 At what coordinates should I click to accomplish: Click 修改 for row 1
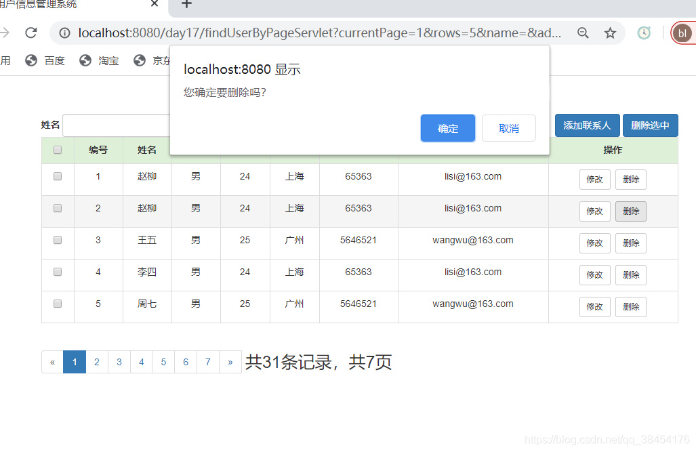(x=595, y=180)
